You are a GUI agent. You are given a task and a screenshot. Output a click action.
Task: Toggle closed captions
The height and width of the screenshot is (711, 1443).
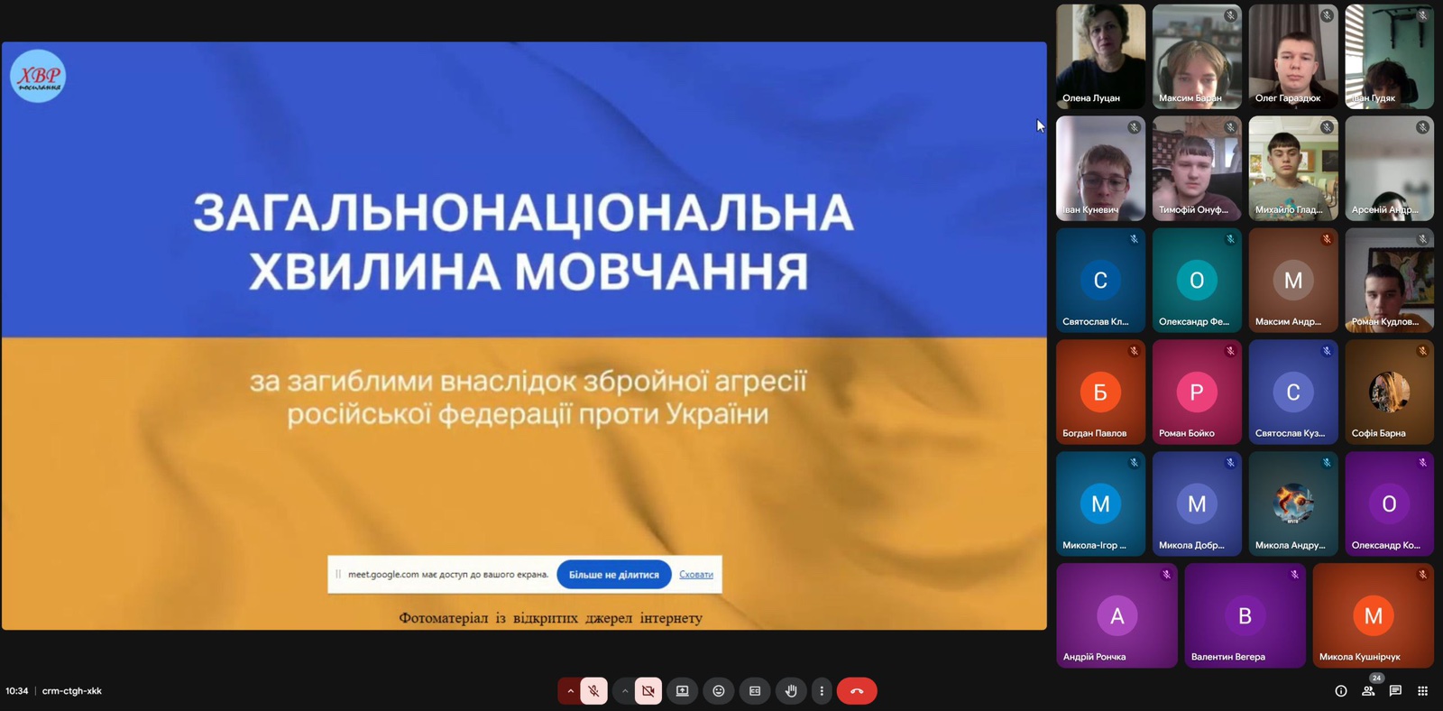click(755, 691)
